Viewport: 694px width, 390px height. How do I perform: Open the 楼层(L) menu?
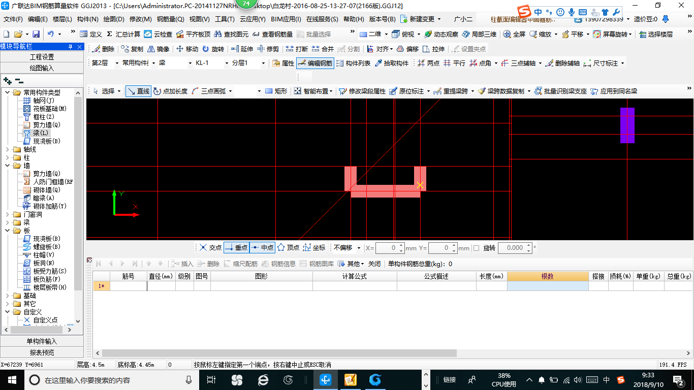(62, 19)
